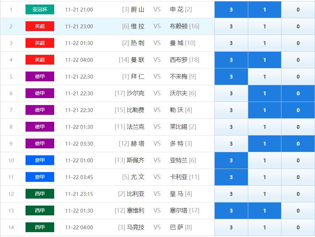The height and width of the screenshot is (237, 315).
Task: Deselect result 1 for 曼联 vs 西布罗
Action: 264,60
